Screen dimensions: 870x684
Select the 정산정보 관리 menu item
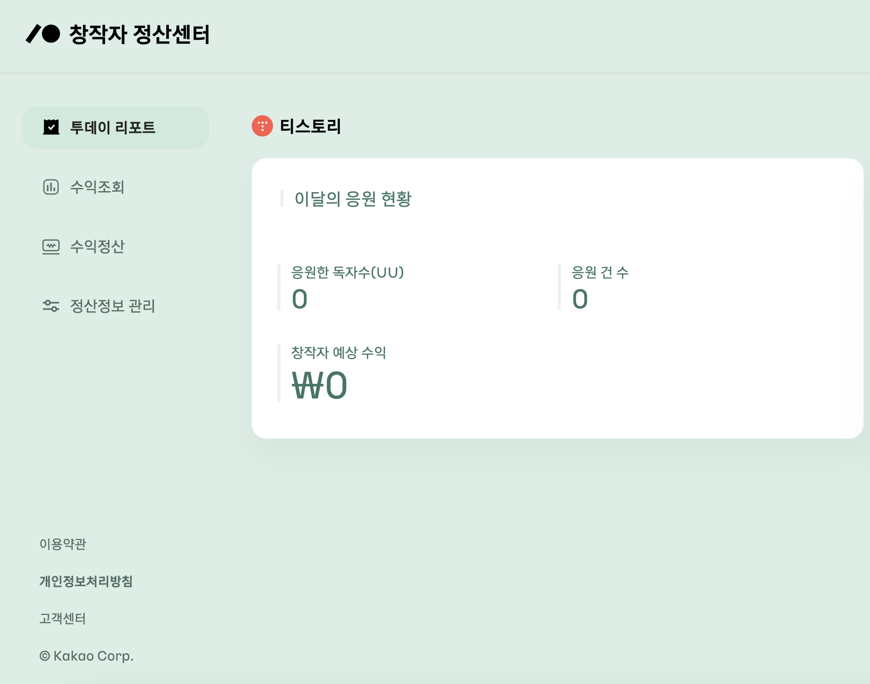tap(112, 306)
